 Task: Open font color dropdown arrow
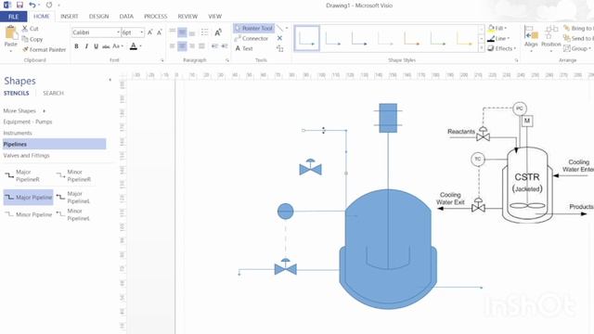click(140, 46)
